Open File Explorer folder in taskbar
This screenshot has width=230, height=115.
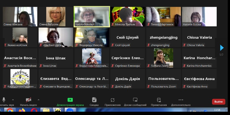(x=46, y=110)
